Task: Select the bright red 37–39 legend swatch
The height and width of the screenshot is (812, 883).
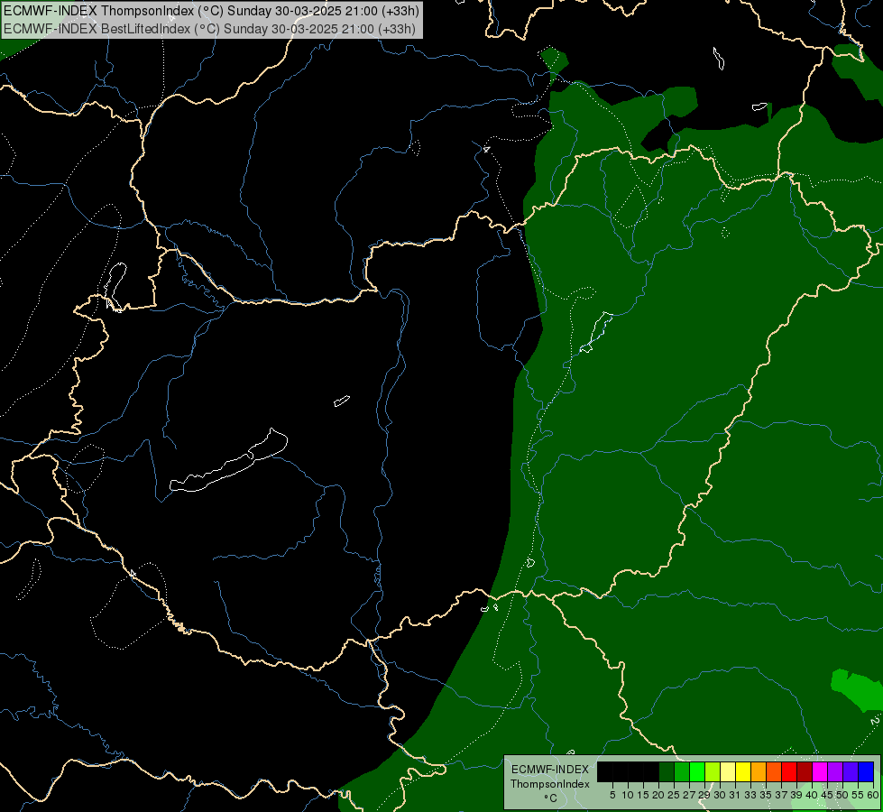Action: coord(789,771)
